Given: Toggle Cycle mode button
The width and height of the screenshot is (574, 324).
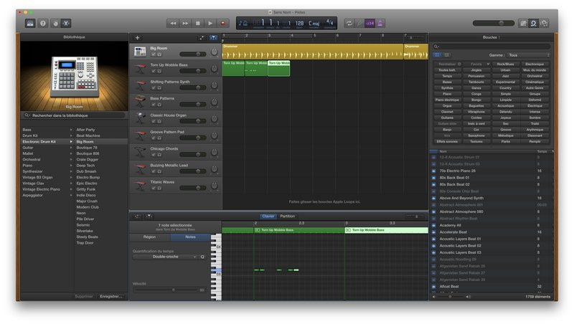Looking at the screenshot, I should [x=349, y=24].
